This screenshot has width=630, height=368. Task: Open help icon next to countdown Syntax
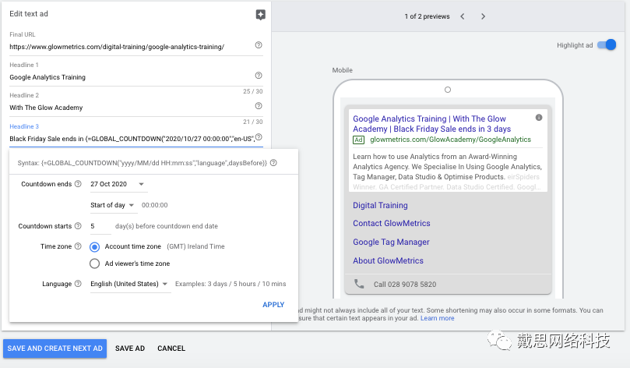[273, 163]
